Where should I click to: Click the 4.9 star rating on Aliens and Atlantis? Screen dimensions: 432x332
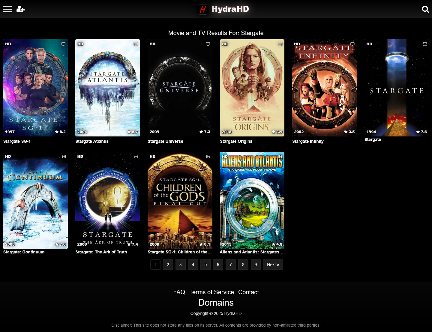(x=277, y=244)
